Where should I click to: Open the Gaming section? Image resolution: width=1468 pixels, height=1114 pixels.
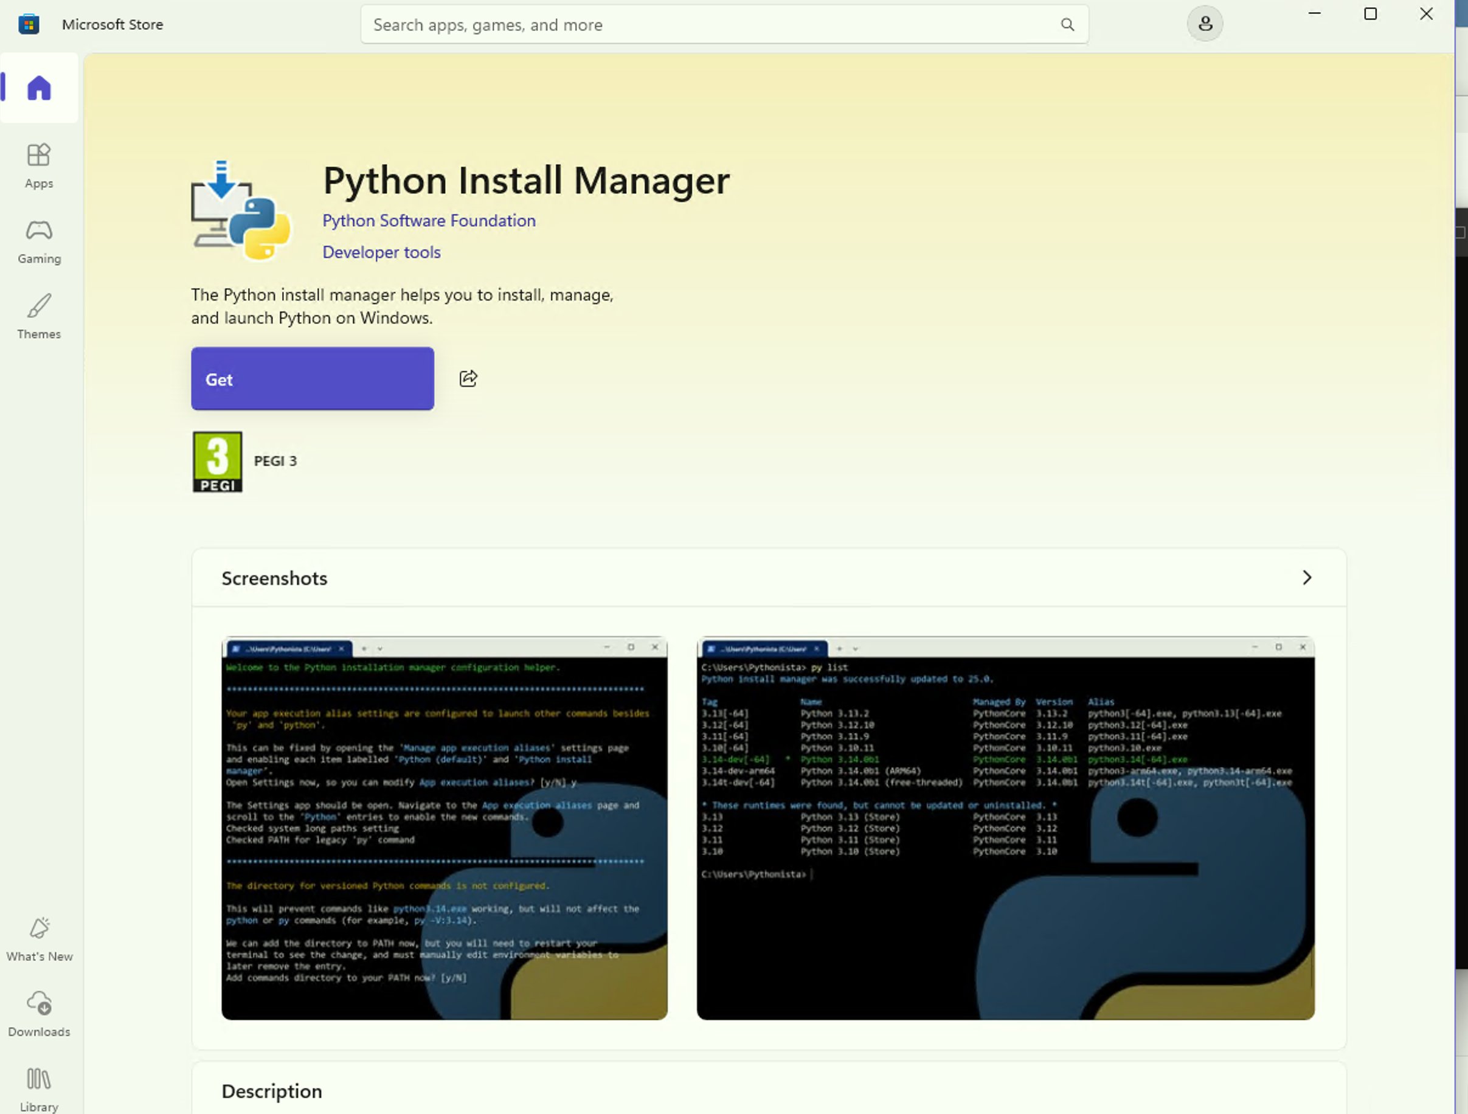pyautogui.click(x=39, y=242)
